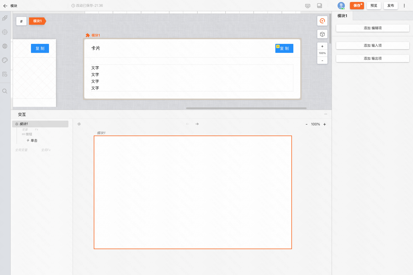Click the orange debug run icon button
This screenshot has height=275, width=413.
(x=322, y=21)
